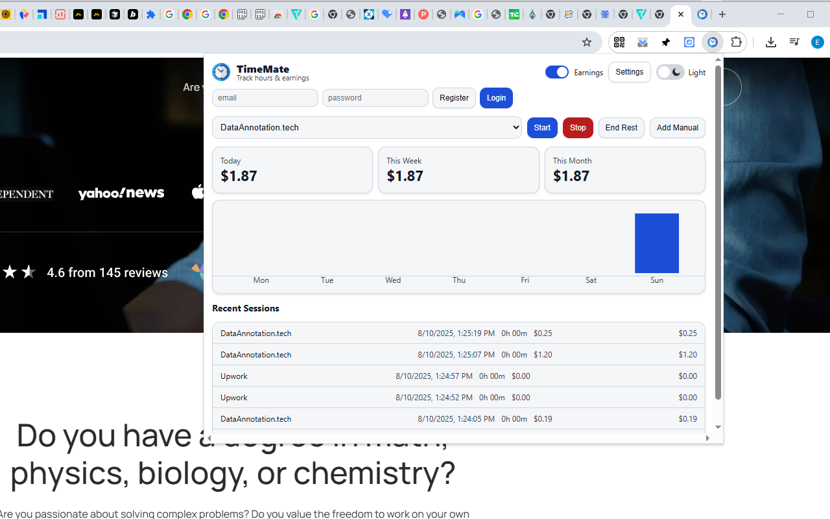Switch to the red pause-icon favicon tab
830x519 pixels.
(60, 14)
